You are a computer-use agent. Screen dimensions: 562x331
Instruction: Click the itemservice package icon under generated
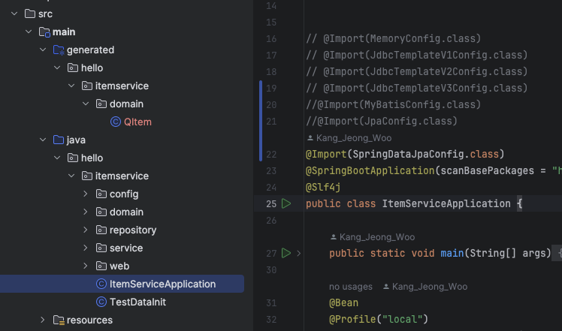click(x=86, y=86)
